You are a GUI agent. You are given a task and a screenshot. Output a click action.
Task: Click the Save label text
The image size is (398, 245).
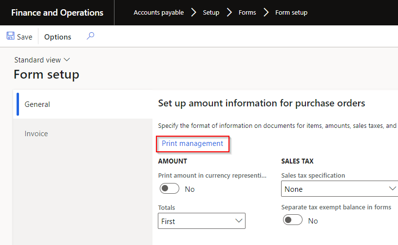point(25,37)
